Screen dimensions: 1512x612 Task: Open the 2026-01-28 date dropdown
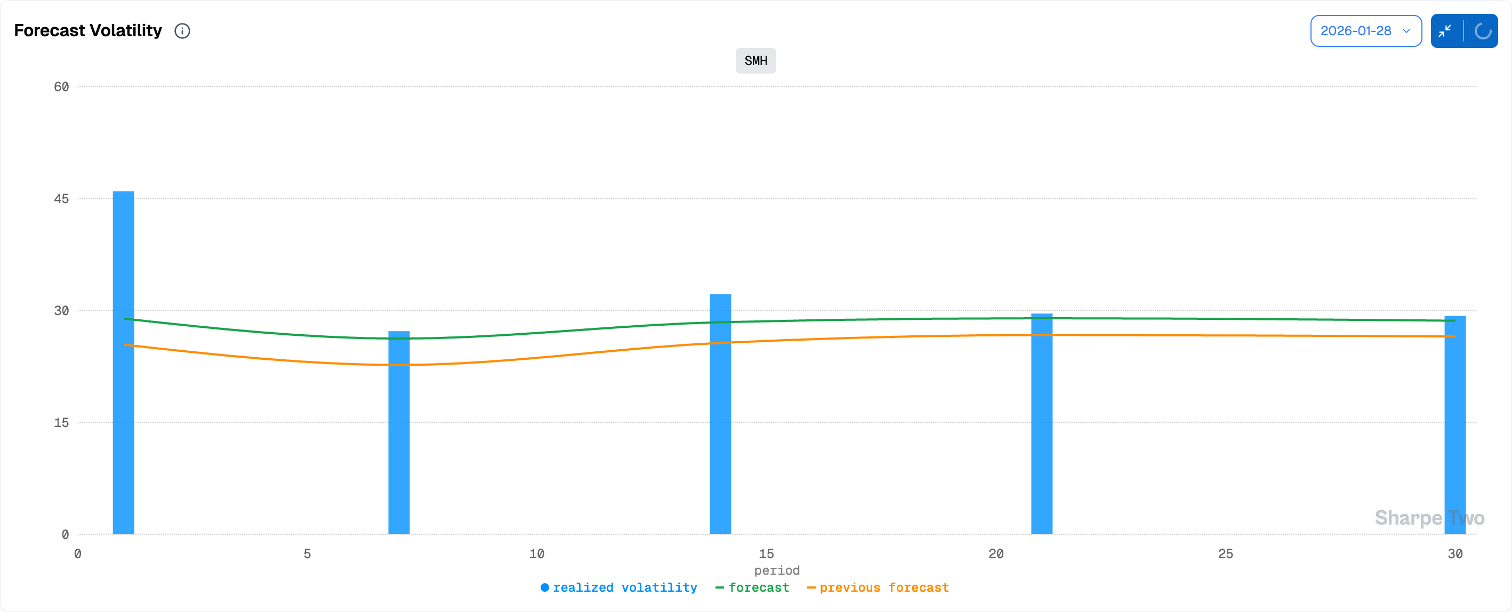pyautogui.click(x=1356, y=31)
